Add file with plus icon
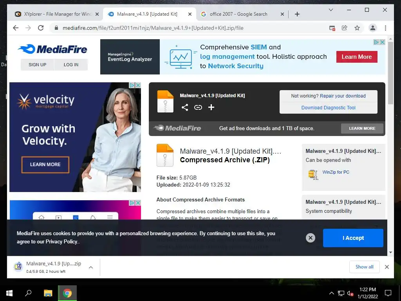 [x=211, y=107]
